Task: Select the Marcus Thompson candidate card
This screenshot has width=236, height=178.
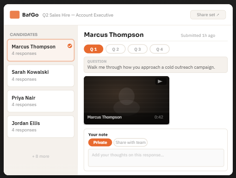Action: (x=41, y=50)
